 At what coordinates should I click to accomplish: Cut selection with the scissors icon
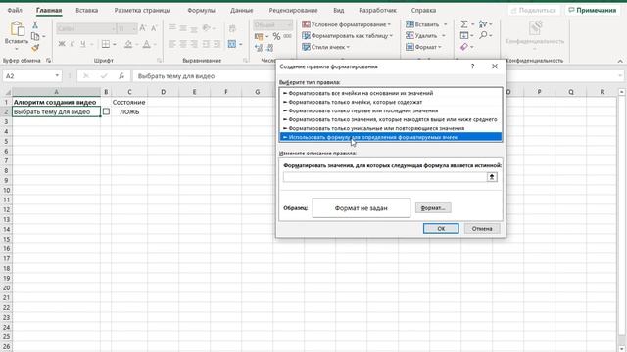pyautogui.click(x=35, y=25)
